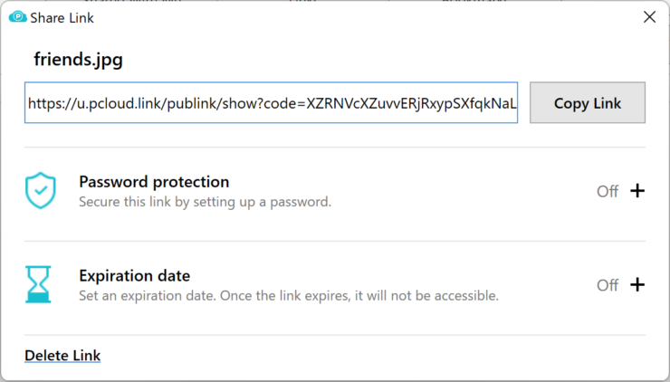Toggle the Expiration date Off label
The image size is (670, 382).
point(608,285)
